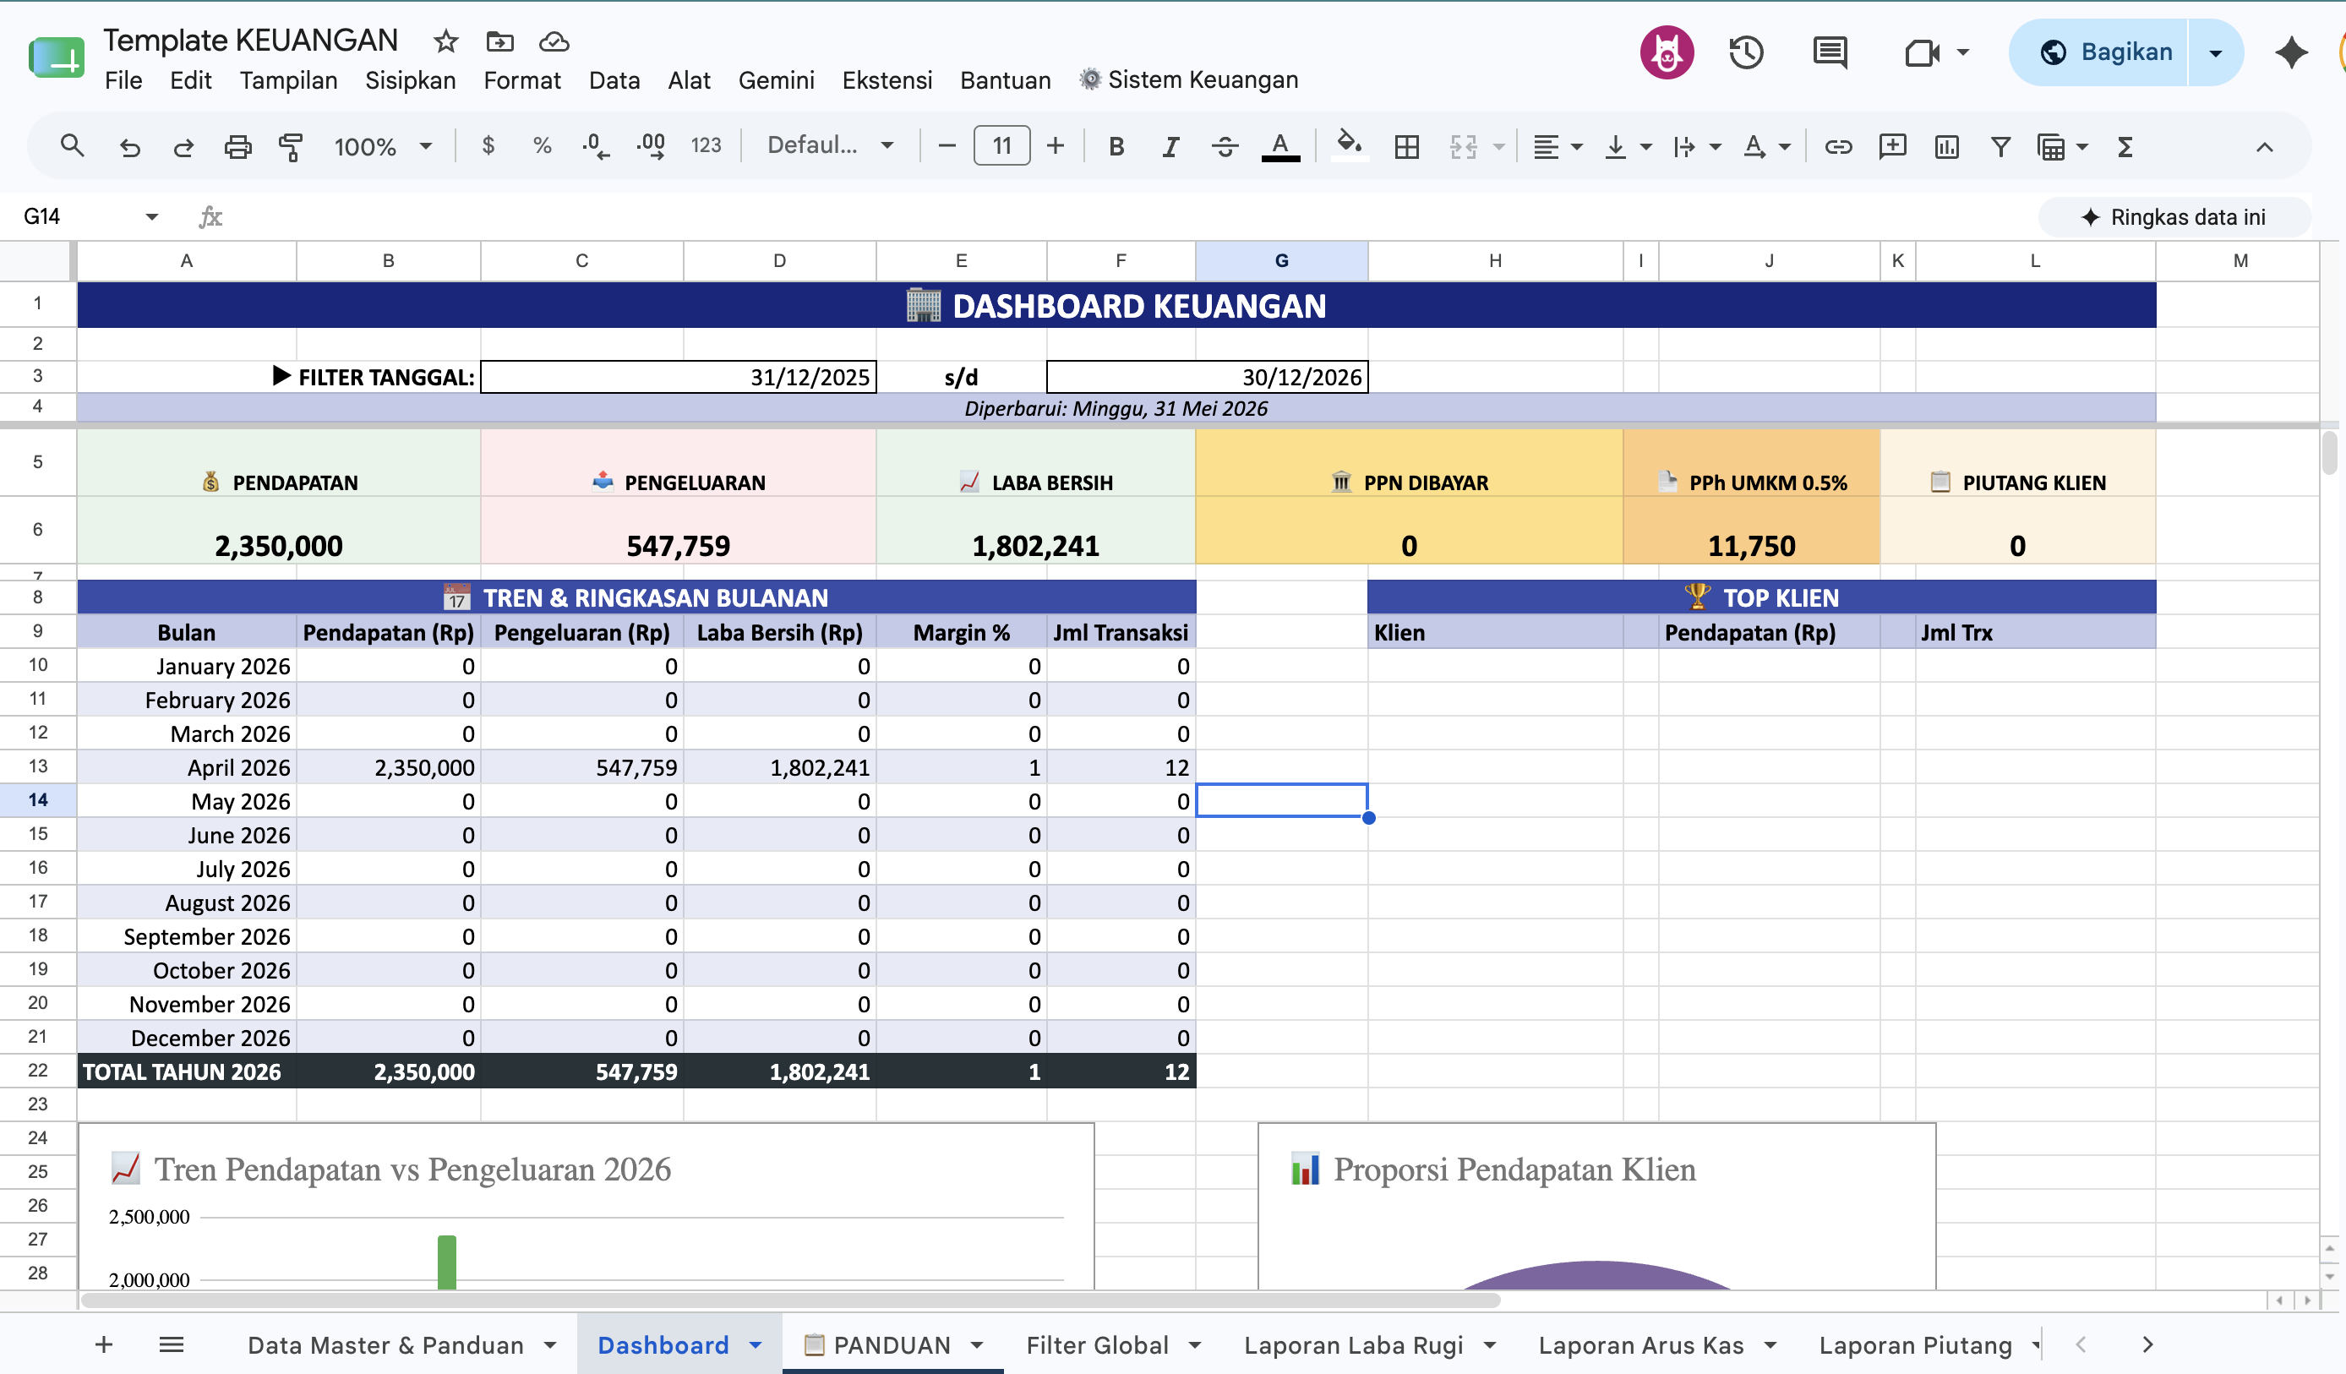
Task: Increase the font size
Action: click(1055, 146)
